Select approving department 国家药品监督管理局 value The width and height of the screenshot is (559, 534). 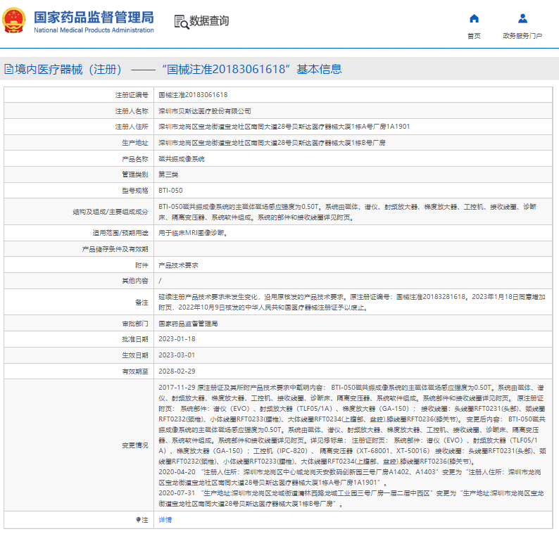(x=188, y=324)
